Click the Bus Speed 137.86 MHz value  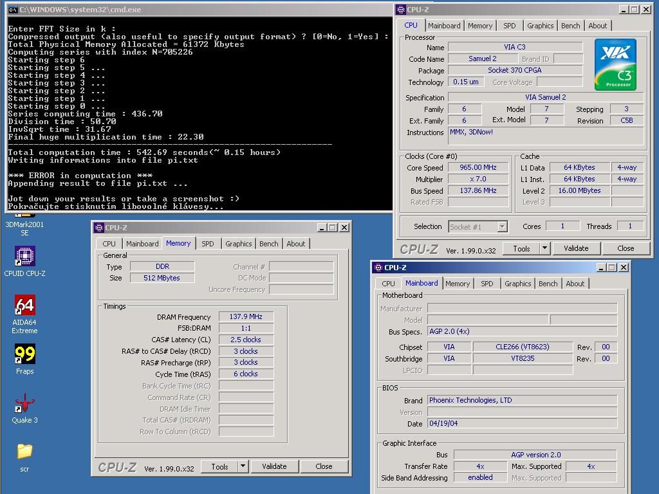[x=478, y=190]
